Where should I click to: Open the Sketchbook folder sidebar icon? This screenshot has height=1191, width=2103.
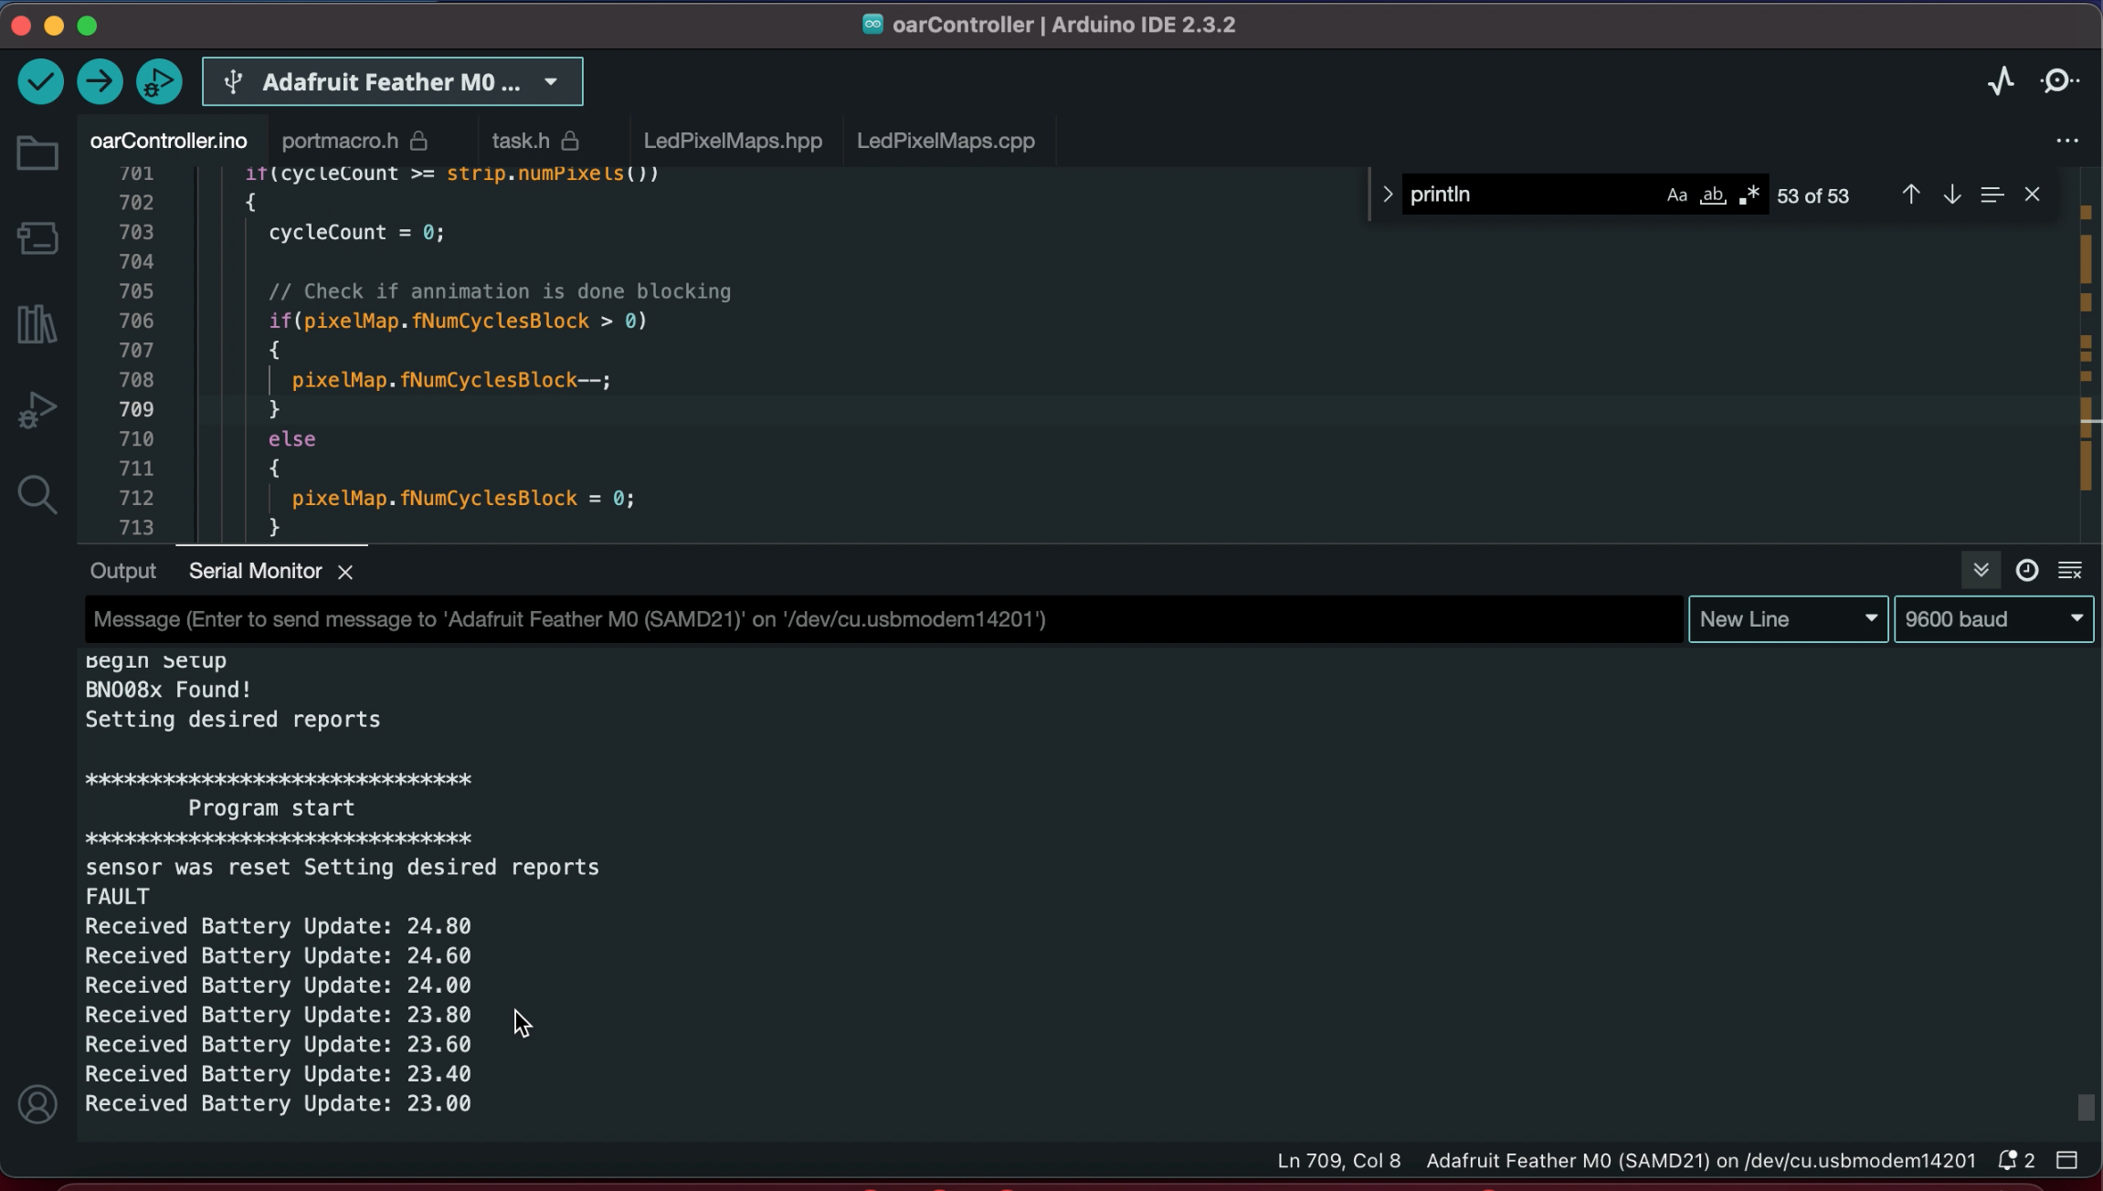[37, 153]
